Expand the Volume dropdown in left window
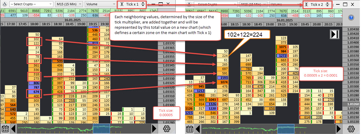 pyautogui.click(x=100, y=4)
